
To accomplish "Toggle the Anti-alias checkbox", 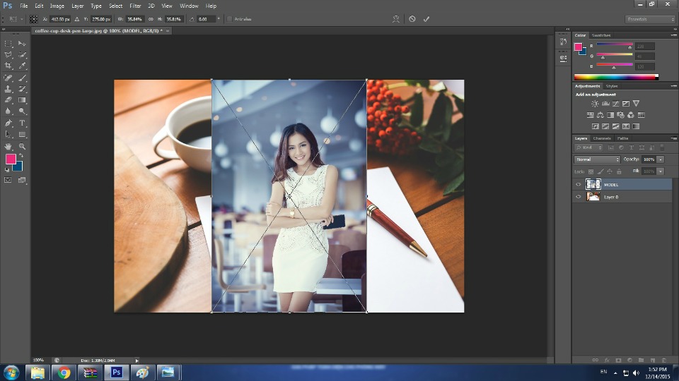I will click(x=230, y=19).
